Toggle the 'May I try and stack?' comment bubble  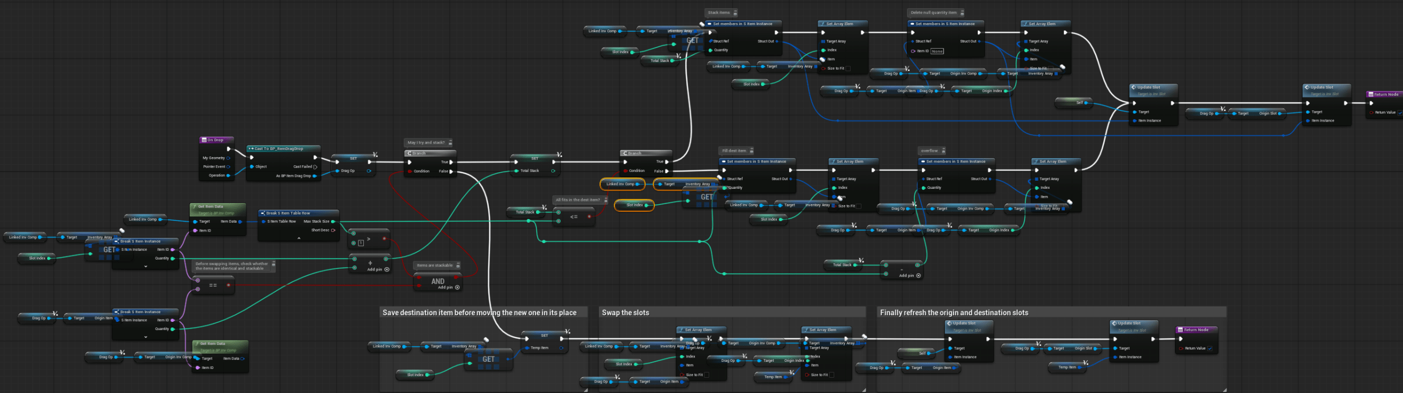pos(450,143)
